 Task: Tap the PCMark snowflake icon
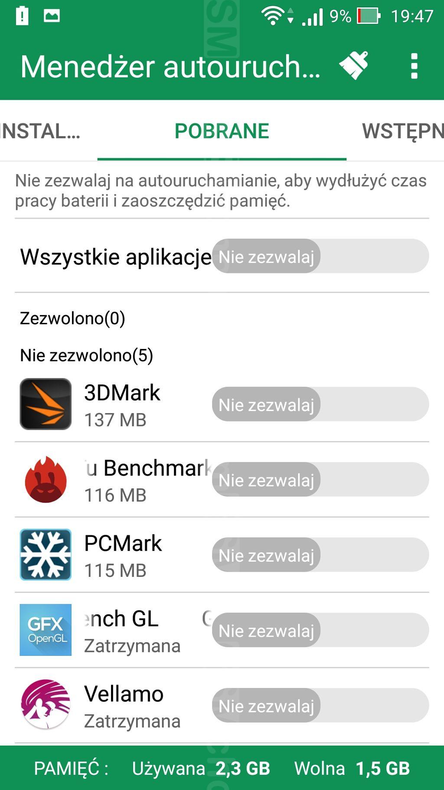pyautogui.click(x=46, y=555)
